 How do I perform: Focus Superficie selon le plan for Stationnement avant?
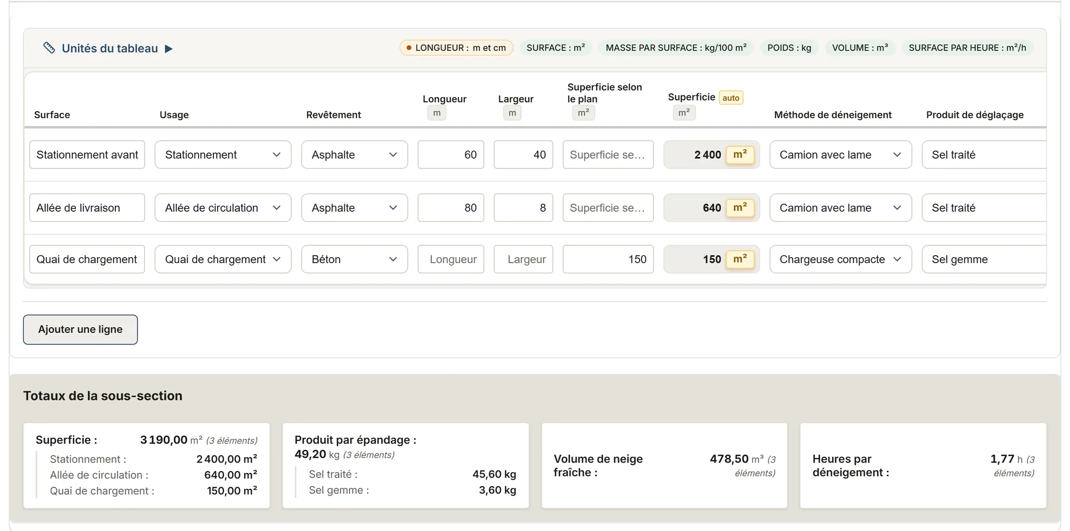(x=608, y=155)
